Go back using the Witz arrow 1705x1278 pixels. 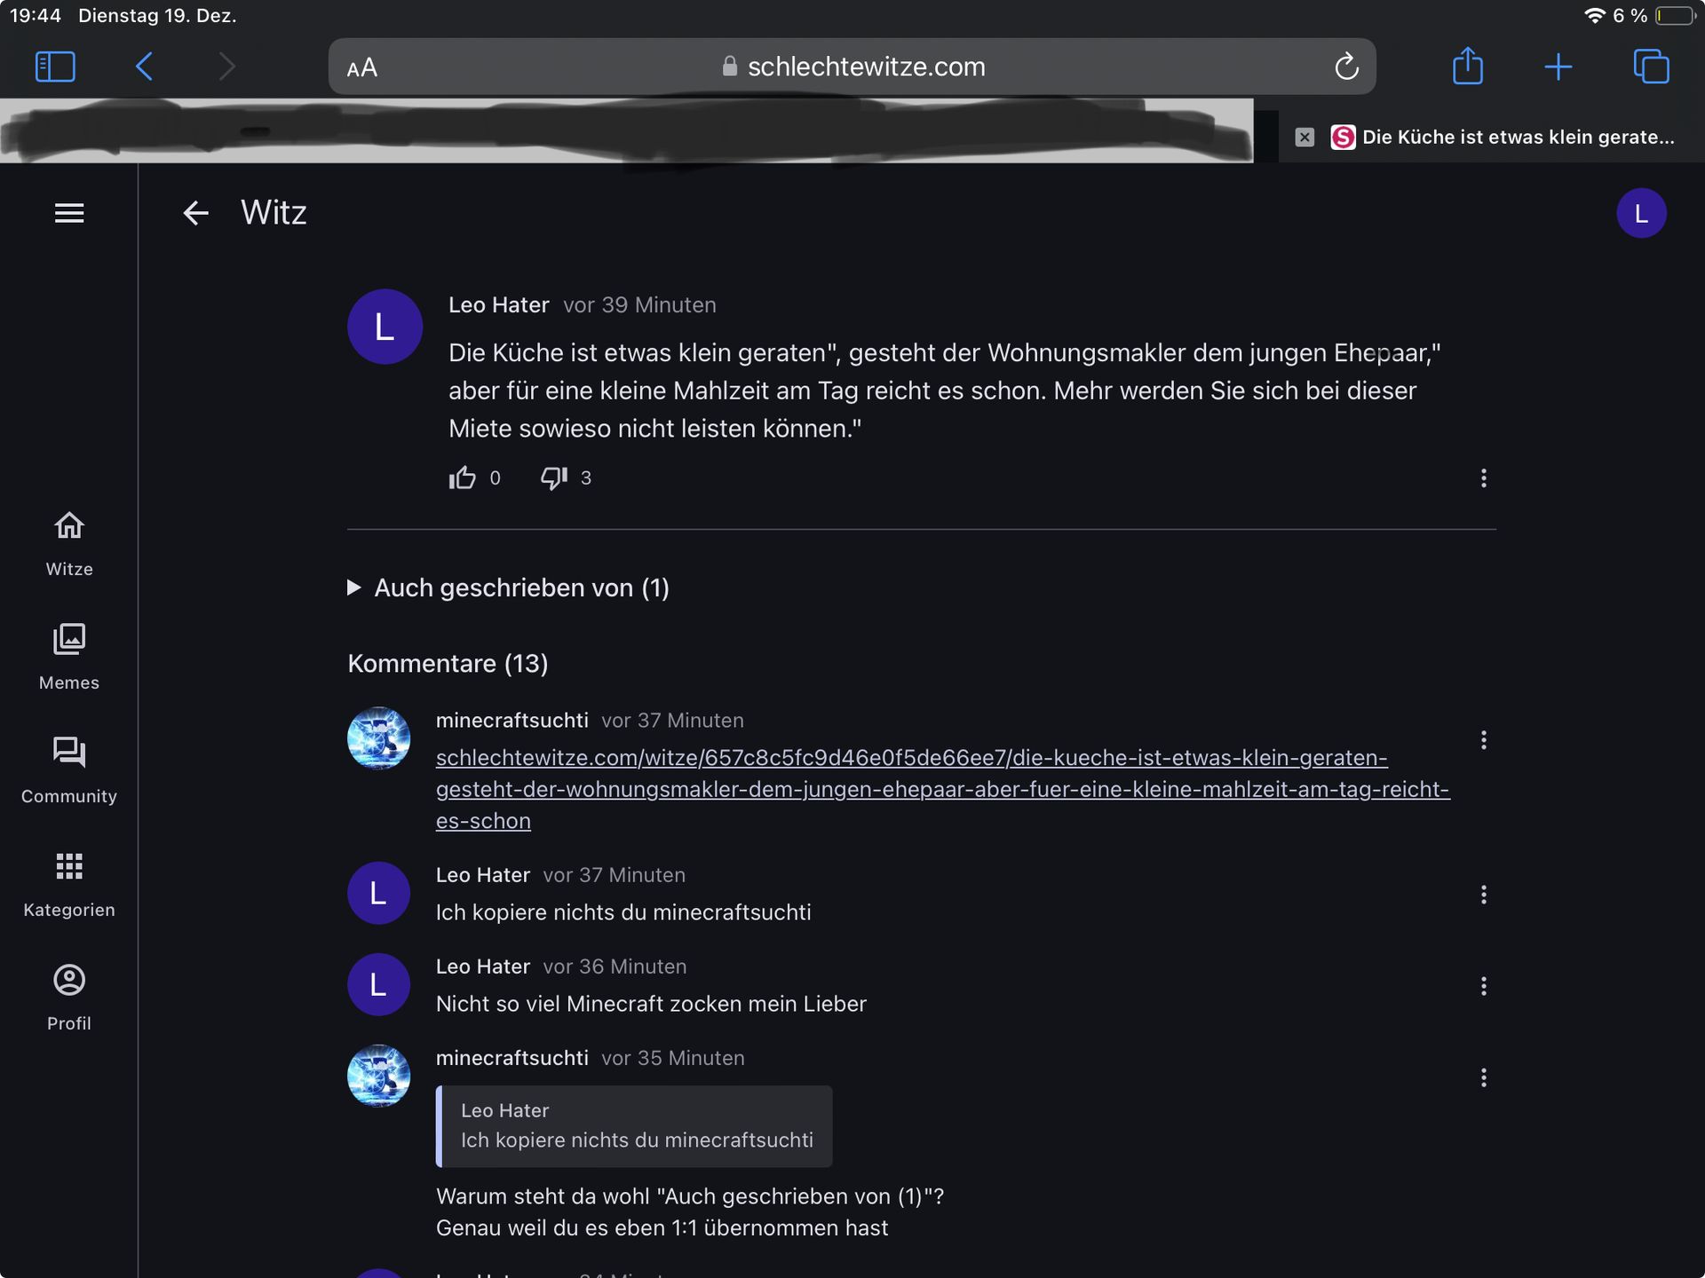tap(195, 213)
